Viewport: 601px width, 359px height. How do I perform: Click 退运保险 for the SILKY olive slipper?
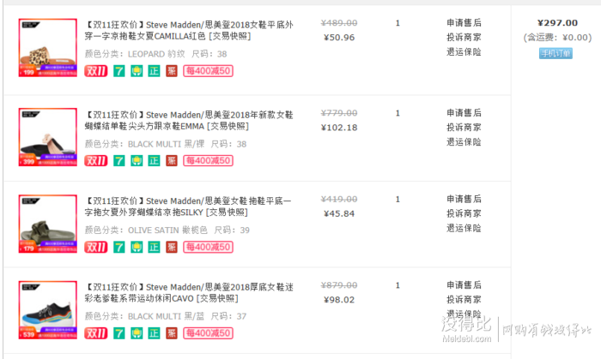pos(464,228)
